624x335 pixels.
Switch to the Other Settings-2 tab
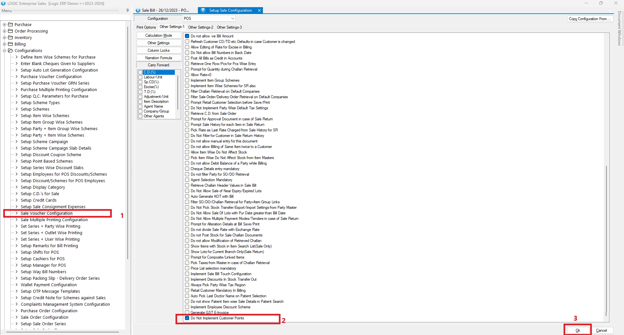point(201,27)
